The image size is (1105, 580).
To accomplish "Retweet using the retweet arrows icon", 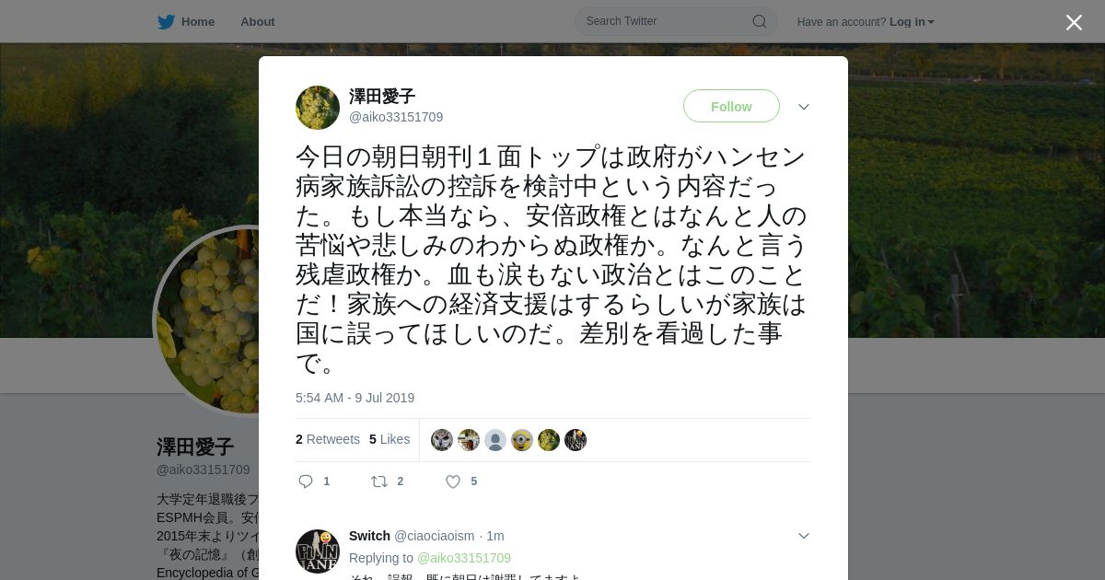I will tap(378, 481).
